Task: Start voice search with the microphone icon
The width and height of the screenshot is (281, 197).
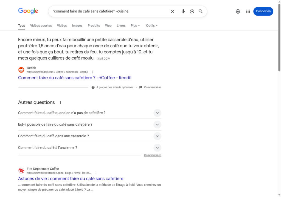Action: coord(183,11)
